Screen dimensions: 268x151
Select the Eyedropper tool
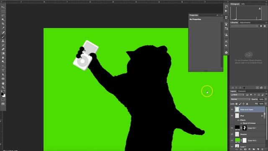coord(3,28)
